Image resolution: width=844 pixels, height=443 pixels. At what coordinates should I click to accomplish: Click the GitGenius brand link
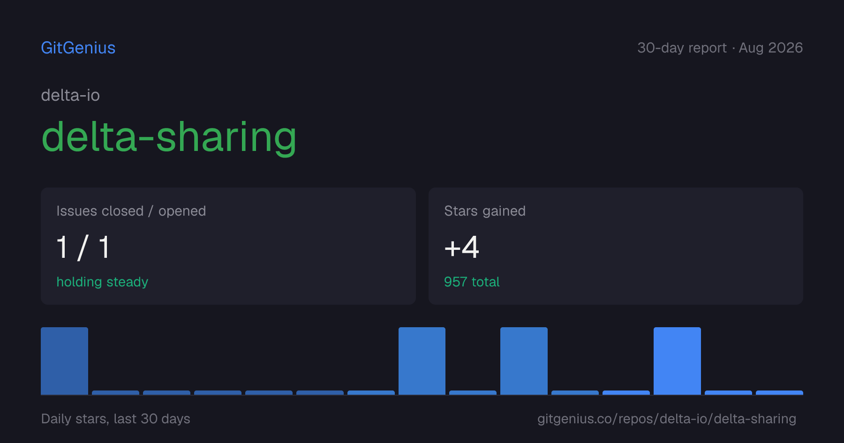coord(78,48)
